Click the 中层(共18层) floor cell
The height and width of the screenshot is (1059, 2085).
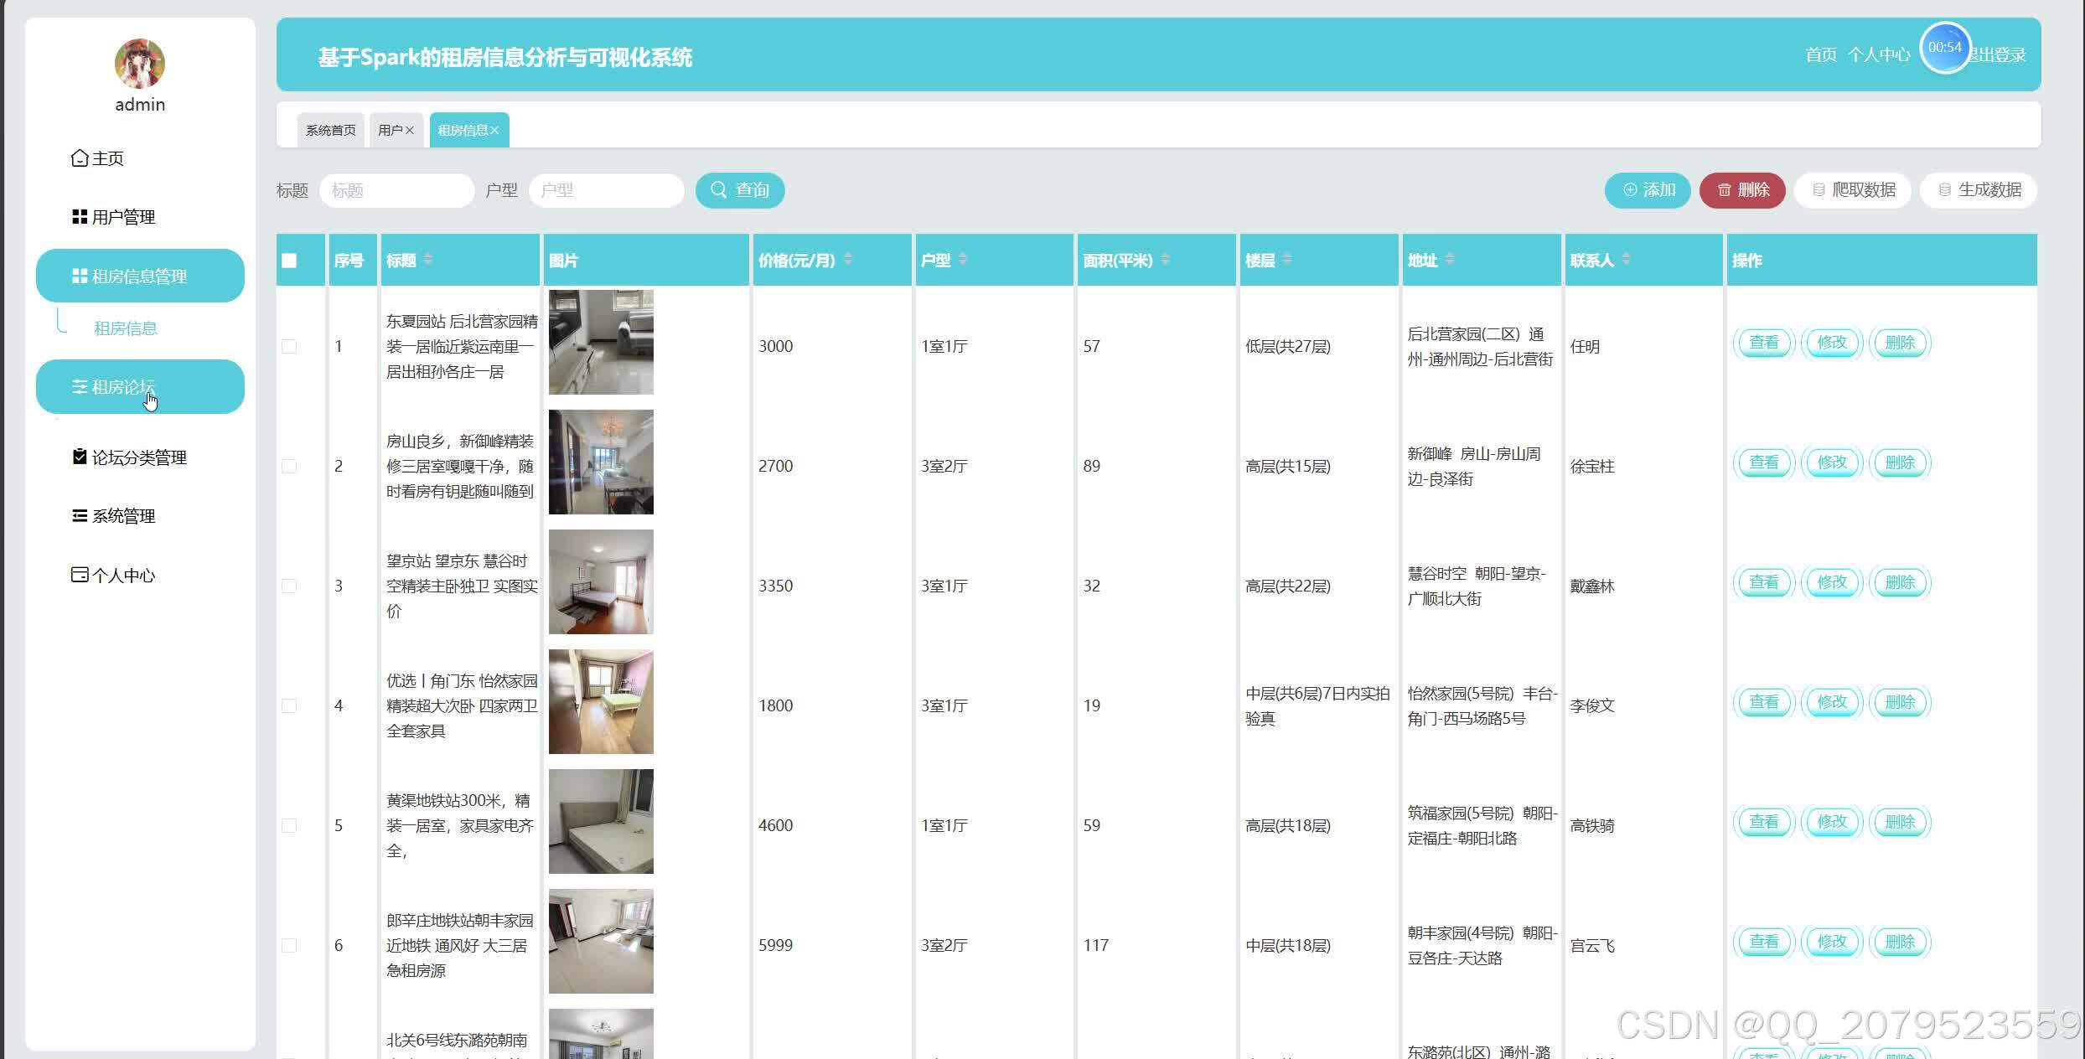pyautogui.click(x=1288, y=945)
